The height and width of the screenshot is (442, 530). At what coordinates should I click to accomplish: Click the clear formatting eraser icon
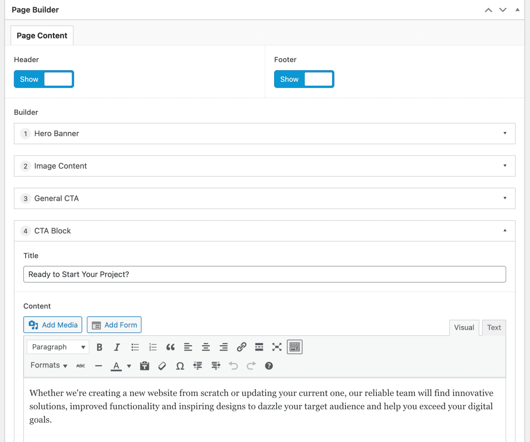tap(162, 366)
